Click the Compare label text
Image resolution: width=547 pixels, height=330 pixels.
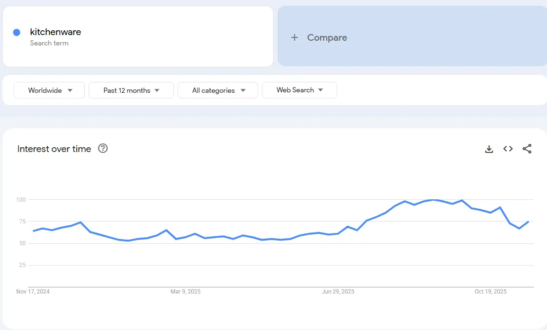pyautogui.click(x=327, y=37)
